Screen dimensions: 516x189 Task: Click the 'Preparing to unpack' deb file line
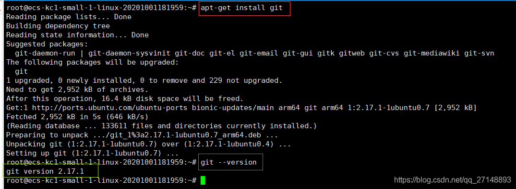[142, 135]
